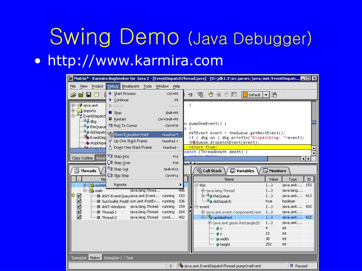This screenshot has height=271, width=362.
Task: Click the Stop square icon in Debug menu
Action: (x=110, y=113)
